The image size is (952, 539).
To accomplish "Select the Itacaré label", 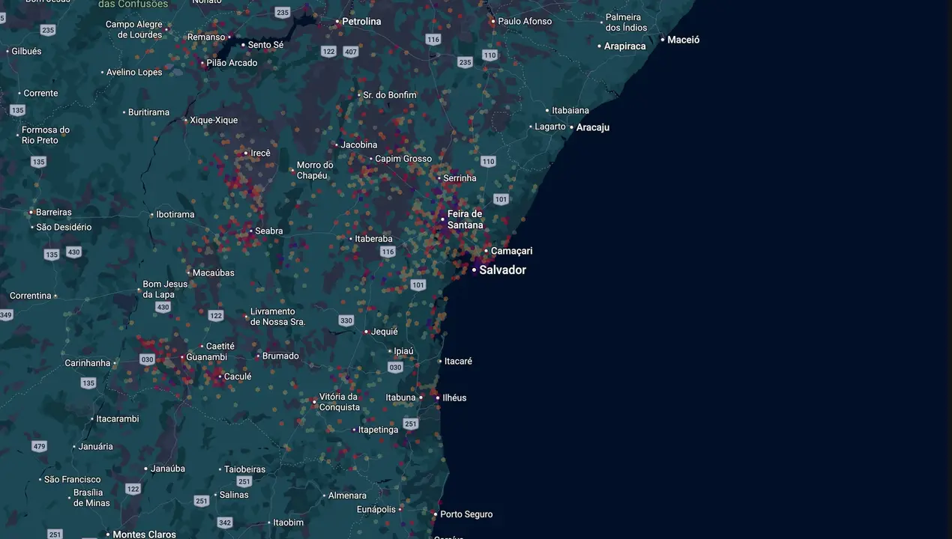I will pos(458,361).
